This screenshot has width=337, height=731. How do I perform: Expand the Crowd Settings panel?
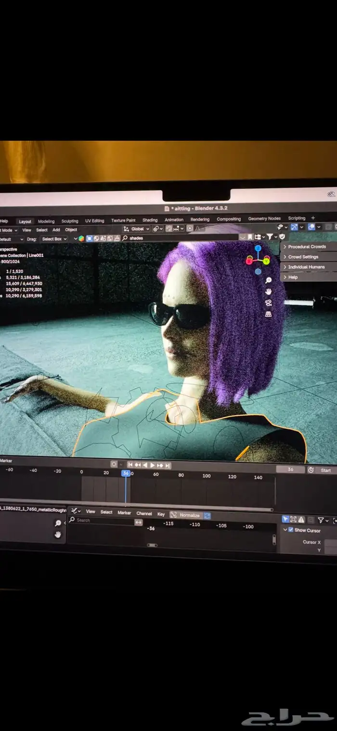[x=303, y=257]
